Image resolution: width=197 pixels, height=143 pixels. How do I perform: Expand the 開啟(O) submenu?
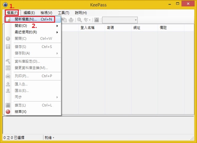pyautogui.click(x=33, y=26)
